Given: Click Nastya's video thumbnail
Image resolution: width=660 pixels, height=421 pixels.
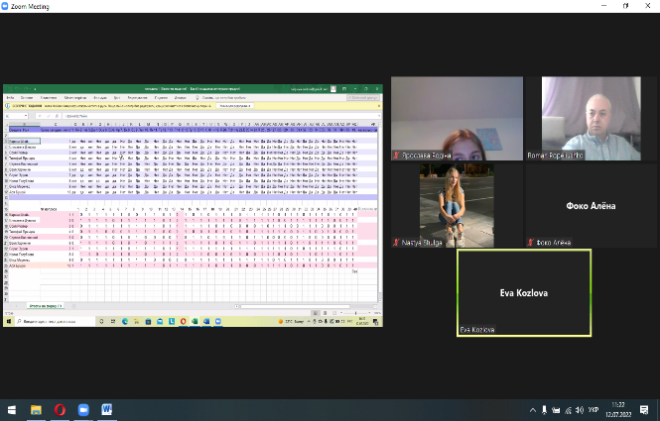Looking at the screenshot, I should click(x=457, y=206).
